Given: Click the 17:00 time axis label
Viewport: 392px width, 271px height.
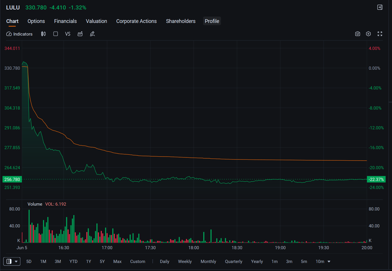Looking at the screenshot, I should pyautogui.click(x=107, y=248).
